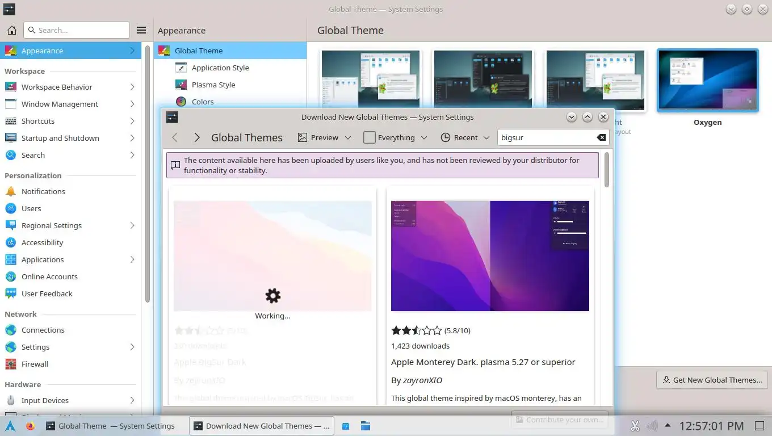Open network Settings entry
The height and width of the screenshot is (436, 772).
70,347
